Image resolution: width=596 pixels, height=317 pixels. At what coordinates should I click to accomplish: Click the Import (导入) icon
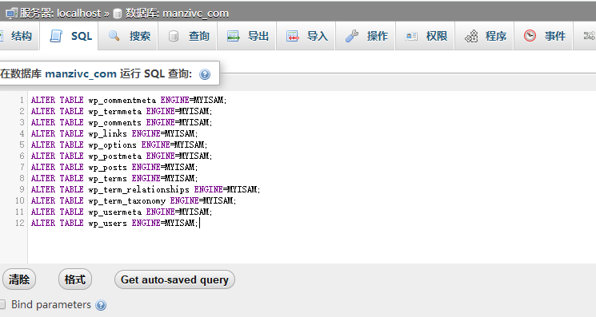pos(292,36)
